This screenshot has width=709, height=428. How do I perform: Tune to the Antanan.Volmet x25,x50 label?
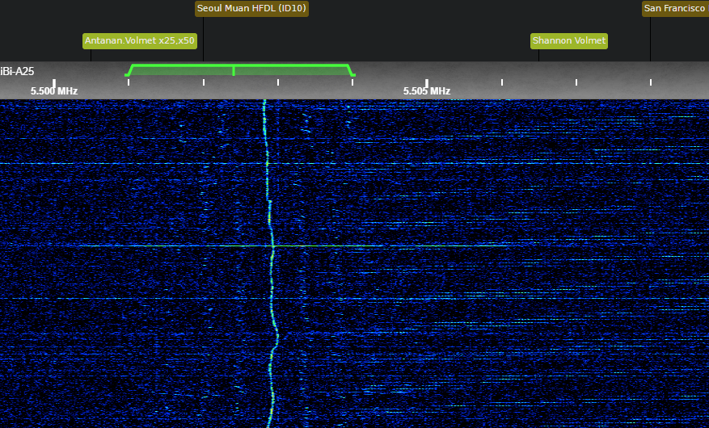click(140, 40)
